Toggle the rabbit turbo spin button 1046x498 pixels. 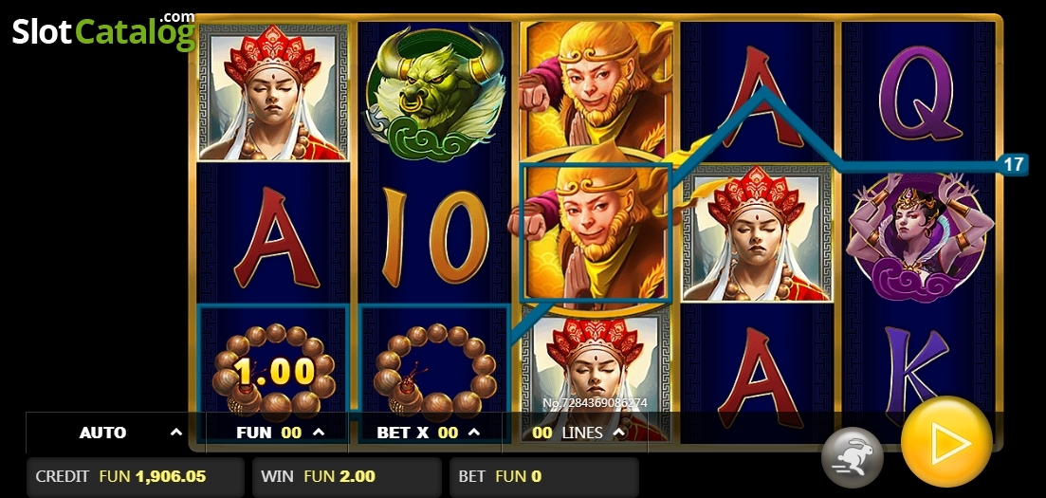click(x=852, y=457)
